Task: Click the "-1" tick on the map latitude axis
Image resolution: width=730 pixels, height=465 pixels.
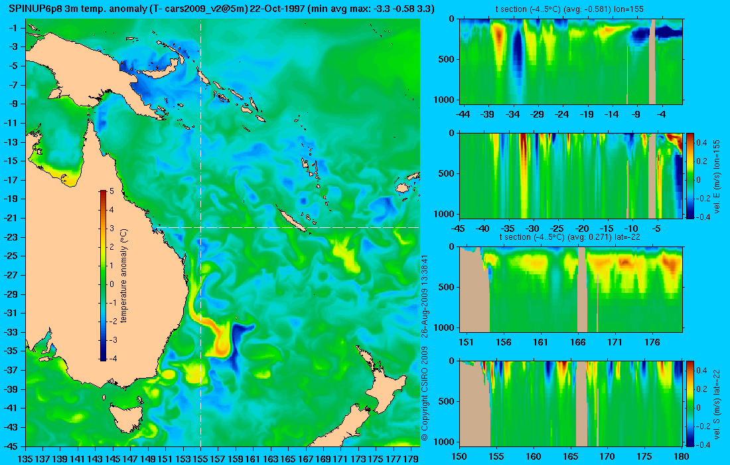Action: tap(13, 28)
